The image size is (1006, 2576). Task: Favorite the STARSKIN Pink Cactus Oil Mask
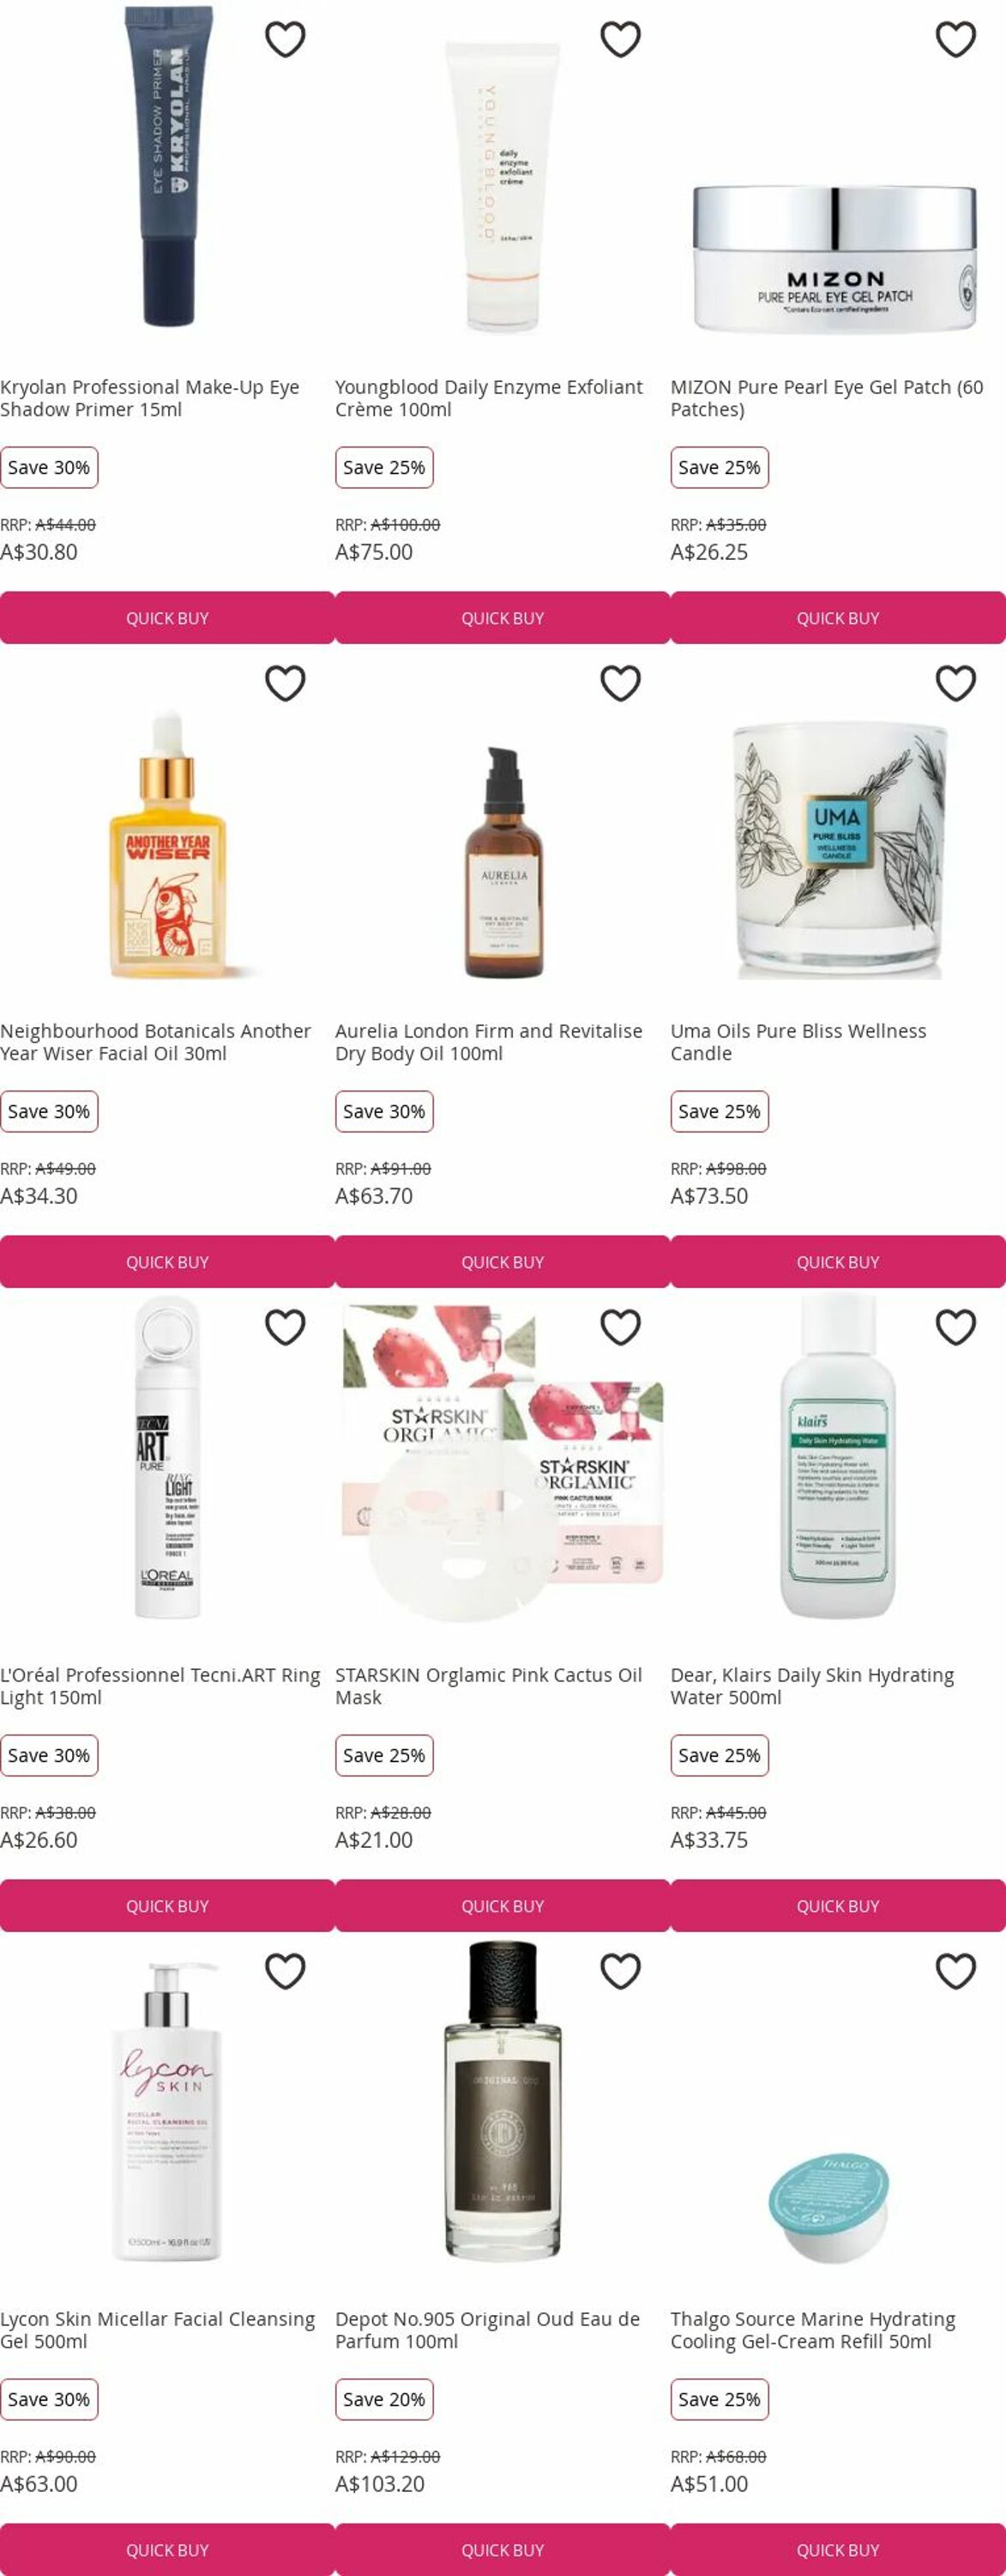tap(620, 1327)
